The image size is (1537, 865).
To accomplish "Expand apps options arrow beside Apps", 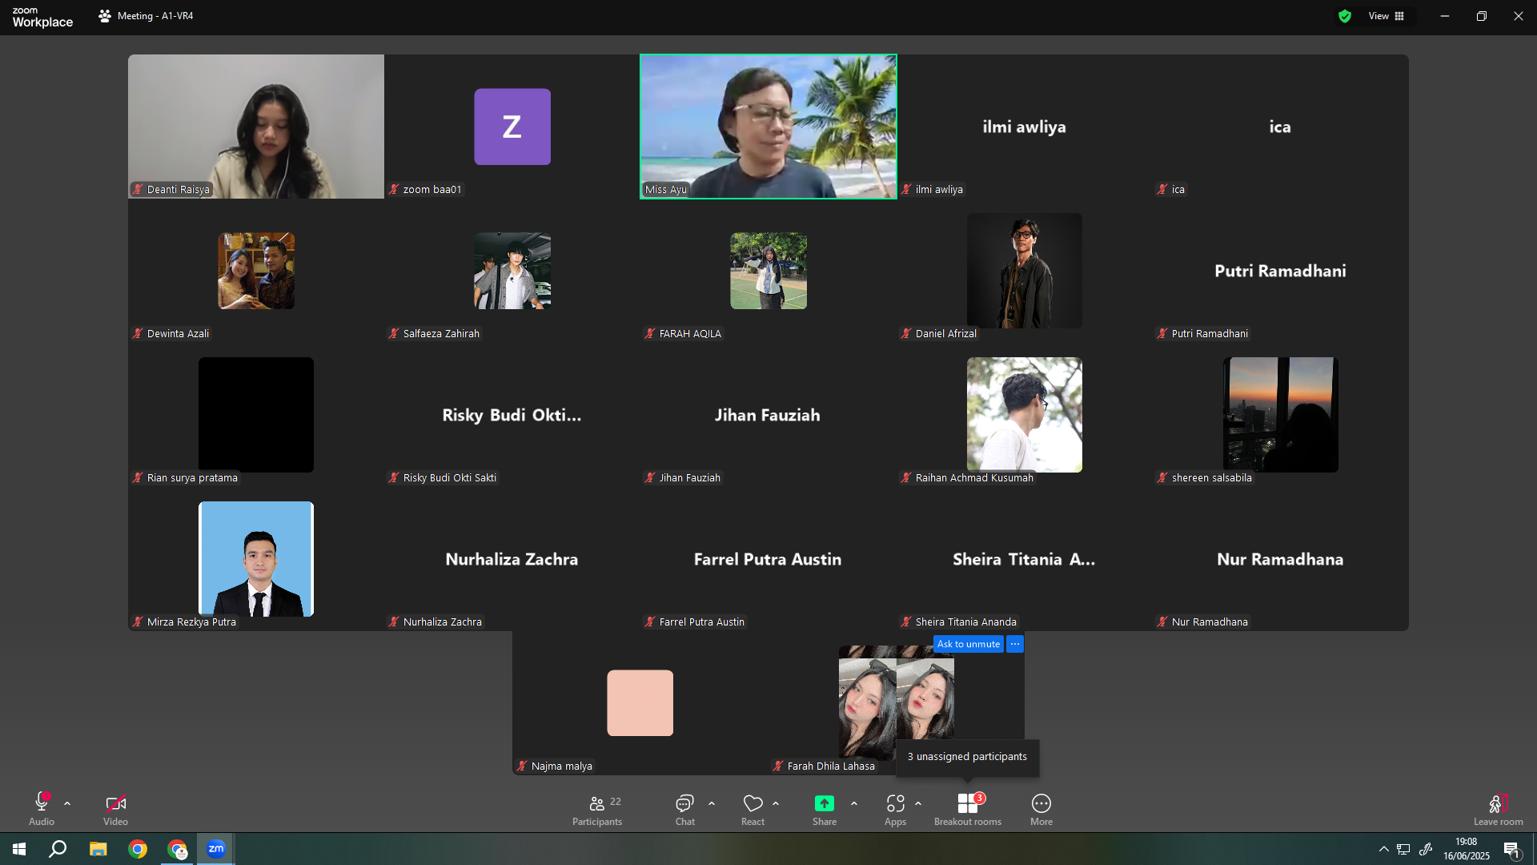I will coord(918,803).
